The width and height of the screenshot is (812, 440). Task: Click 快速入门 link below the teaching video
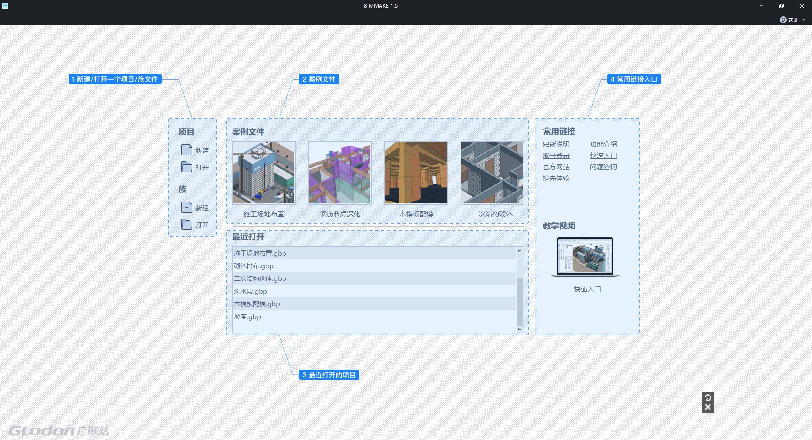(x=587, y=289)
